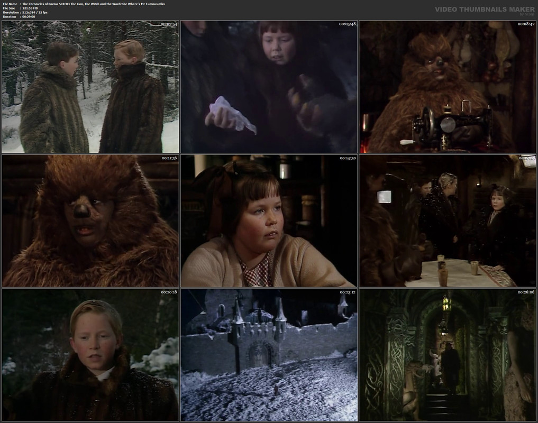Click the 00:02:54 timestamp label

tap(169, 24)
